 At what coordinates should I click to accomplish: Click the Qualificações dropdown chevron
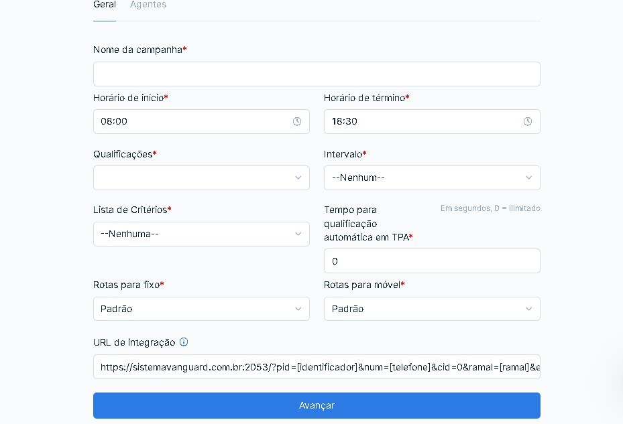(x=298, y=178)
